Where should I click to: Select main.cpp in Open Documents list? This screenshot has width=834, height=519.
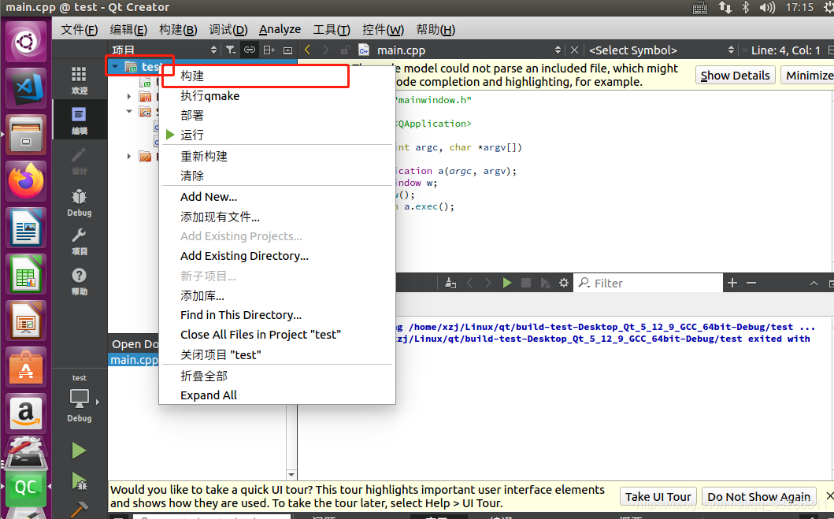coord(134,360)
